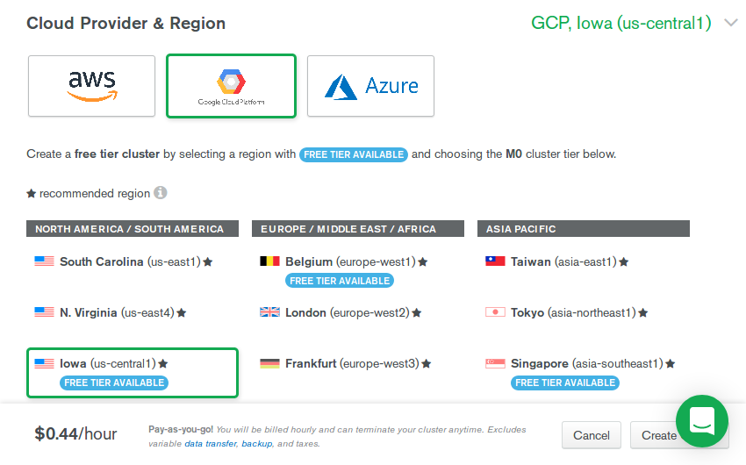Click the Taiwan flag icon
This screenshot has width=746, height=465.
(495, 261)
